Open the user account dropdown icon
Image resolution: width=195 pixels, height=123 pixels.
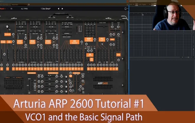(x=126, y=9)
